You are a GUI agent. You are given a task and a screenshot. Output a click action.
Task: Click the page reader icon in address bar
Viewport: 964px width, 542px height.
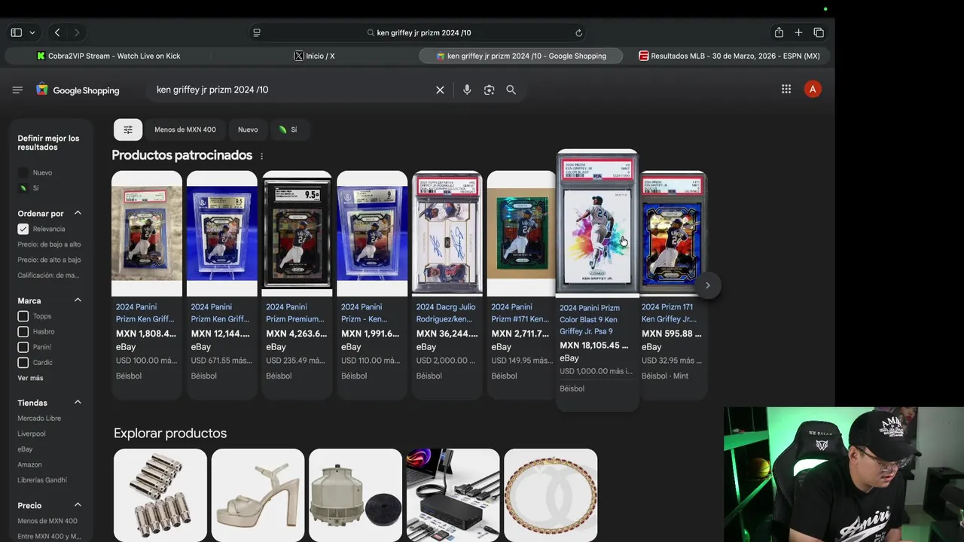click(x=257, y=32)
